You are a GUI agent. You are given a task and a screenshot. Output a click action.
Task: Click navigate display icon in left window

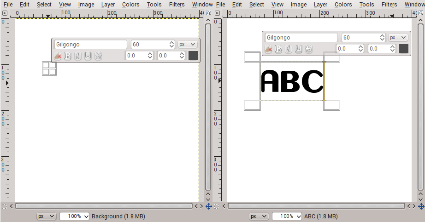coord(208,206)
